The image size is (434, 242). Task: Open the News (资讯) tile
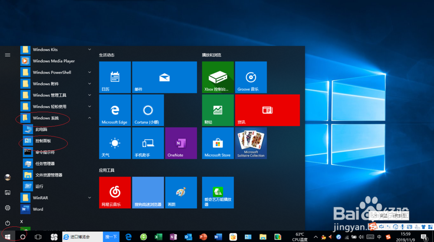(267, 110)
